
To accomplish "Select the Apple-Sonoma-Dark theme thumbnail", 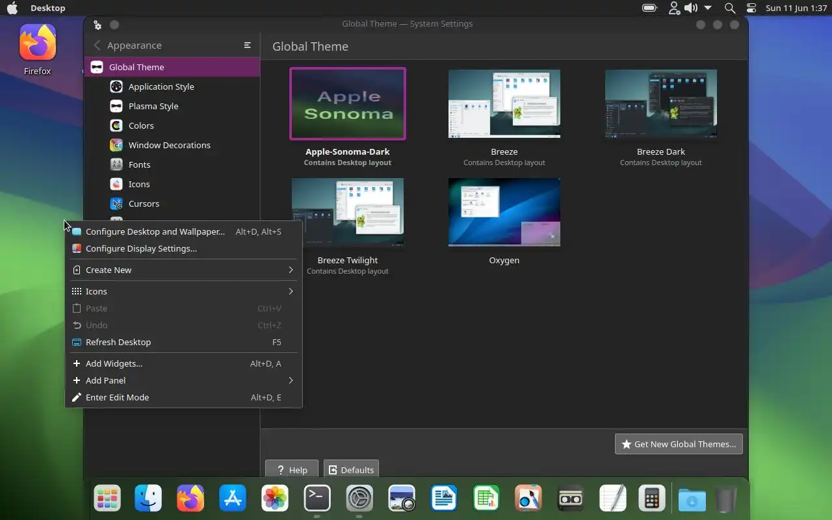I will 348,103.
